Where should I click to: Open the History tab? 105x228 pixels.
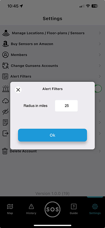coord(31,209)
